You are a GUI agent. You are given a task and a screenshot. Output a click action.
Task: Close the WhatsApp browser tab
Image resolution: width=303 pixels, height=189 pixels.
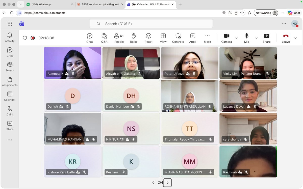72,4
